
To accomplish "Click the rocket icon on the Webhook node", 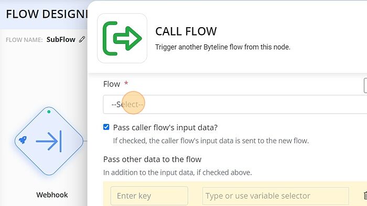I will [23, 140].
